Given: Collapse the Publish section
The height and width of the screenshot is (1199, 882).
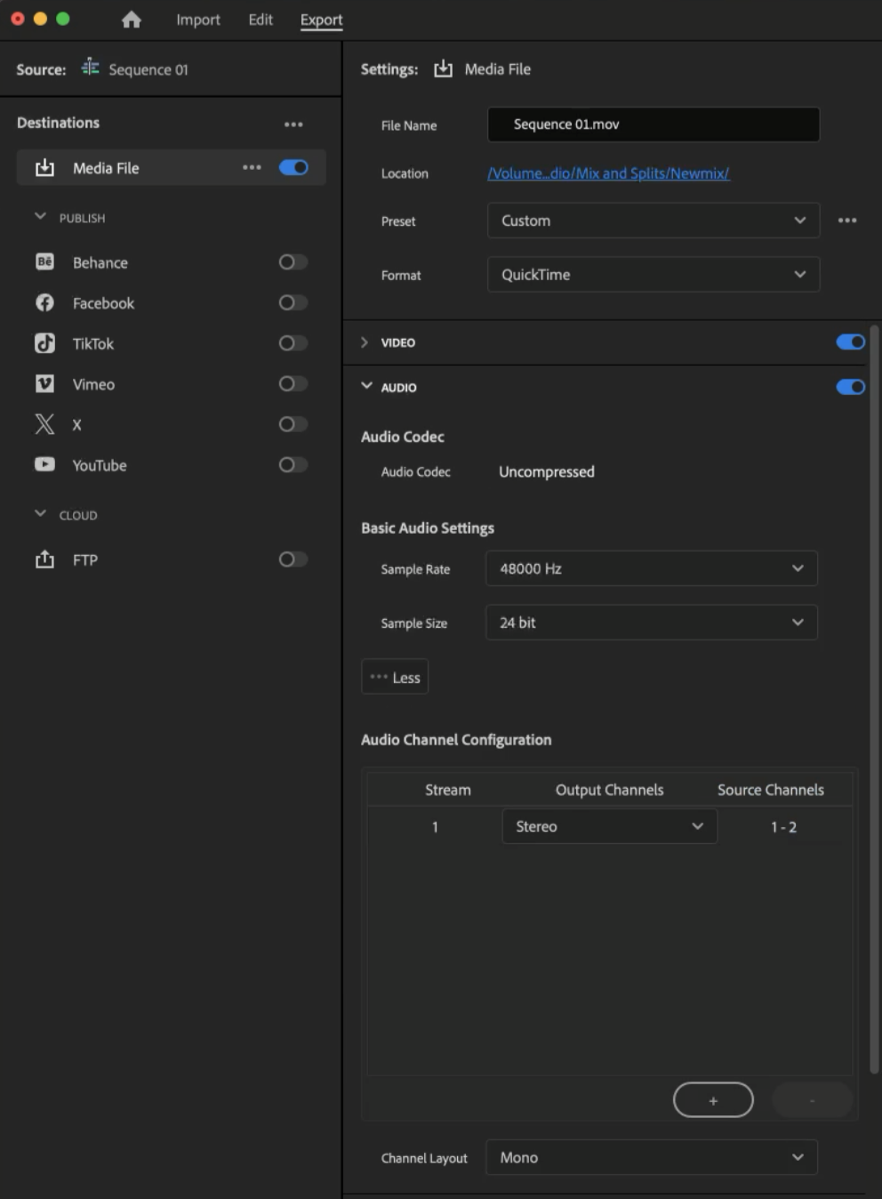Looking at the screenshot, I should click(40, 216).
